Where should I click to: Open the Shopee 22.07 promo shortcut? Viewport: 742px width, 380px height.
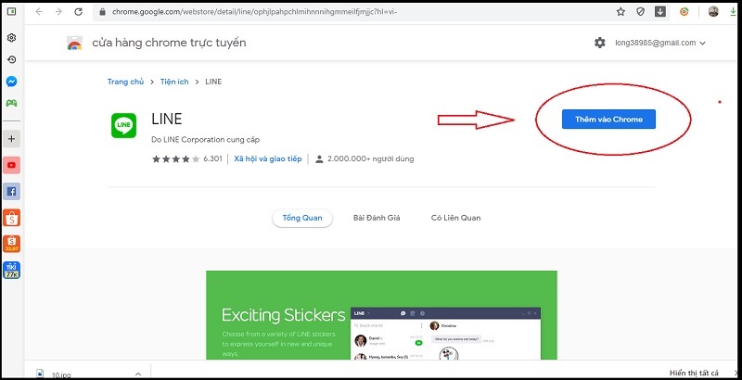pyautogui.click(x=12, y=244)
